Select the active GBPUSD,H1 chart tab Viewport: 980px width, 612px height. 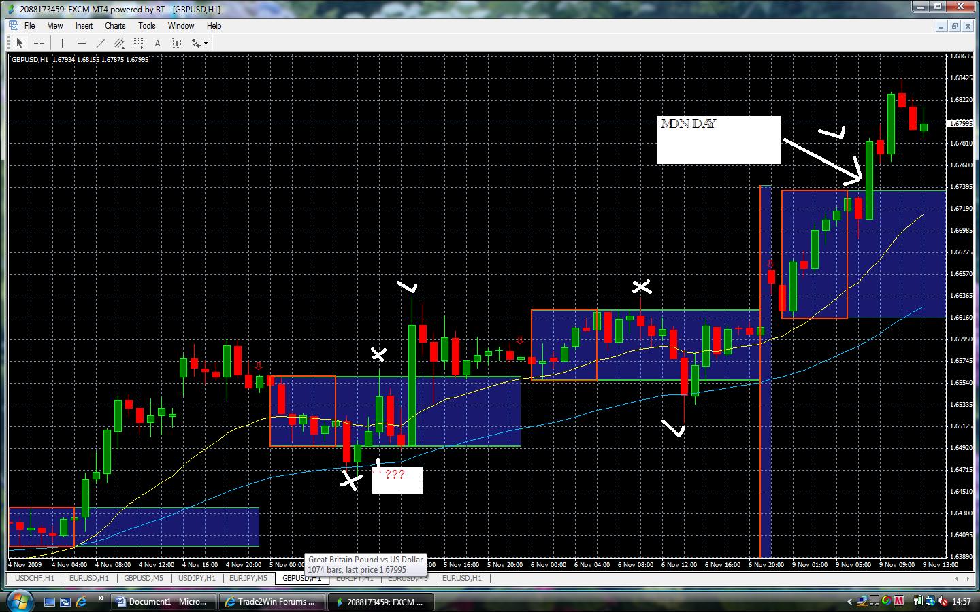click(x=301, y=578)
